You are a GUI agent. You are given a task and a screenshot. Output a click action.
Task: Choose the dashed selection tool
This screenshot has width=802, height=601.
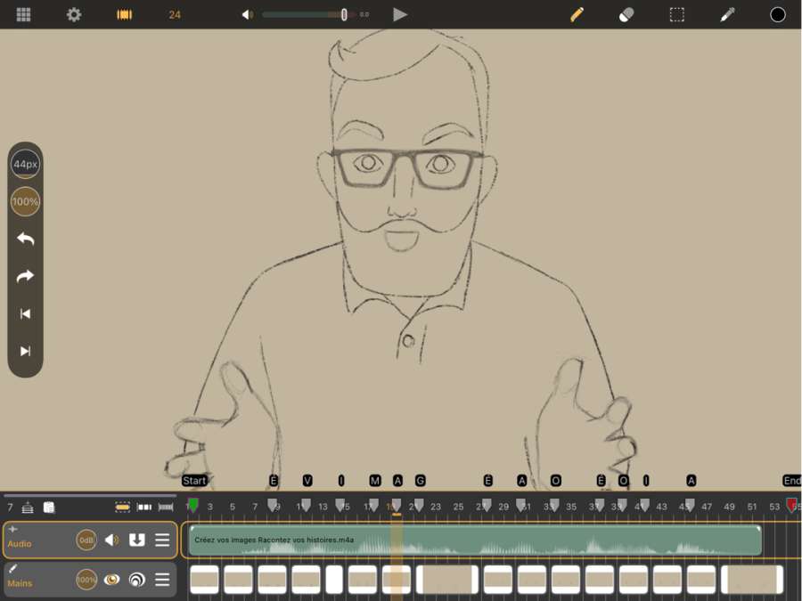pos(677,14)
